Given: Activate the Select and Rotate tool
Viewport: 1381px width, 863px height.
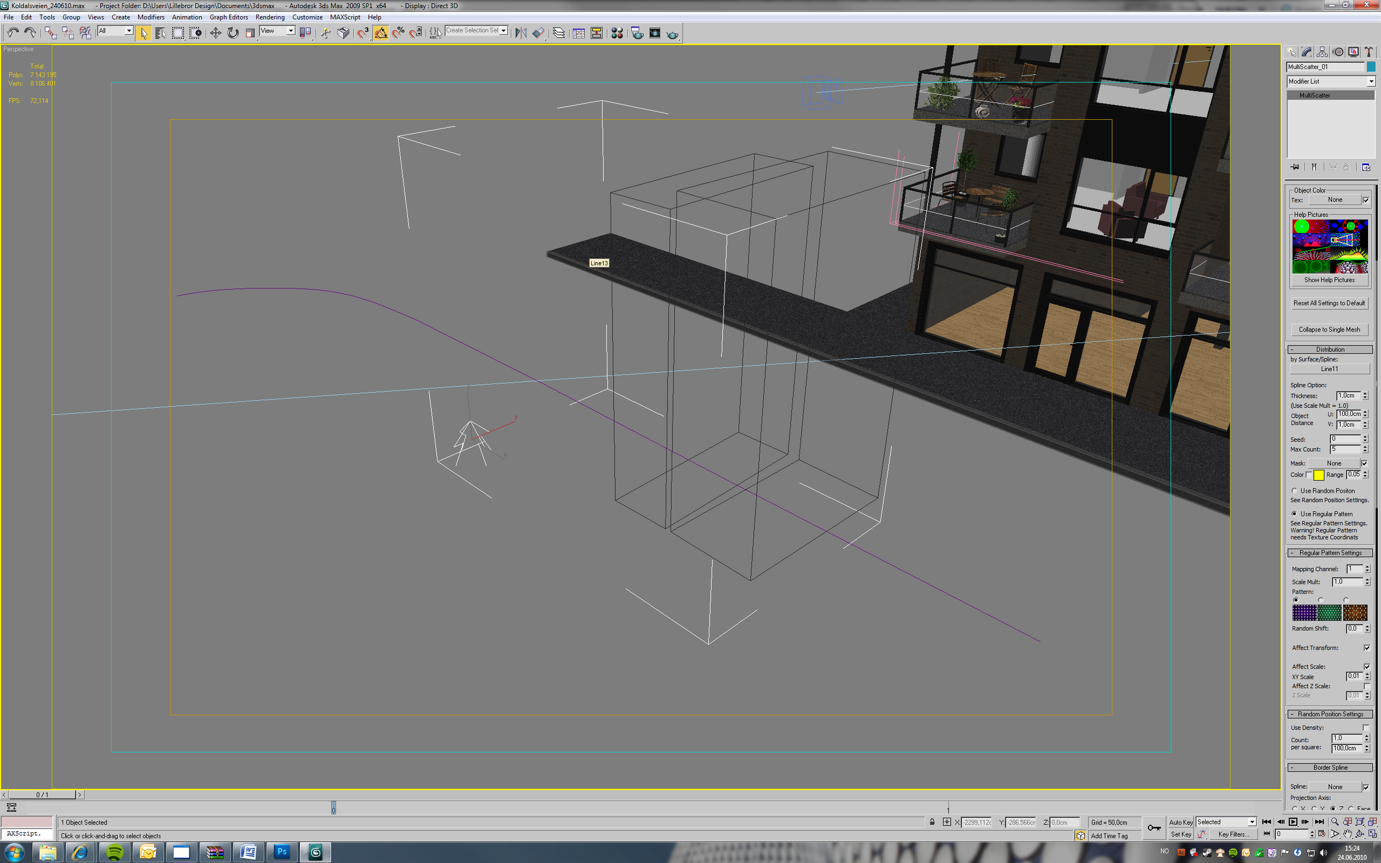Looking at the screenshot, I should [233, 33].
